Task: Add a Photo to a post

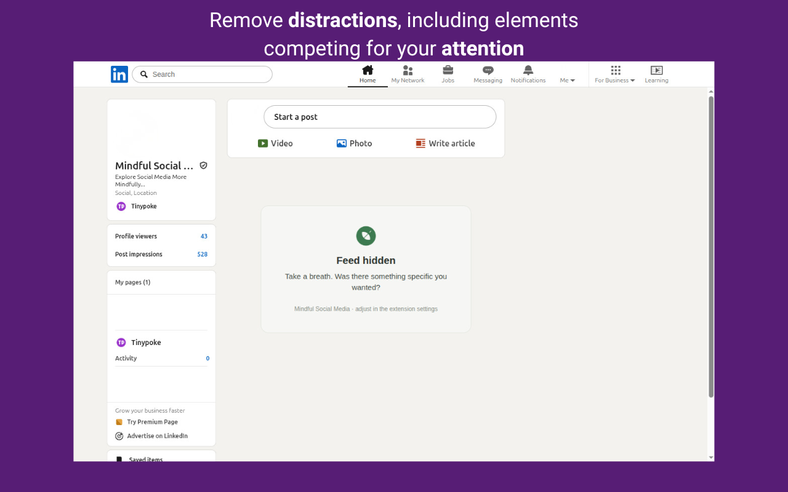Action: [x=354, y=143]
